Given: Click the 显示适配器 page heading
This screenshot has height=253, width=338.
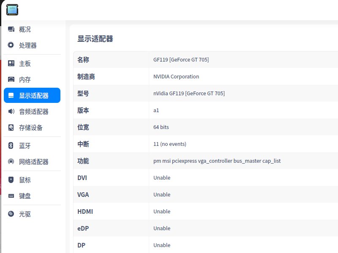Looking at the screenshot, I should [x=95, y=39].
